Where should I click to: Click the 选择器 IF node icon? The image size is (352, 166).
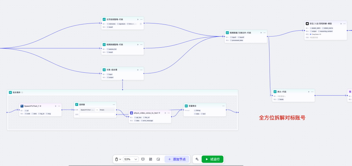pos(77,104)
